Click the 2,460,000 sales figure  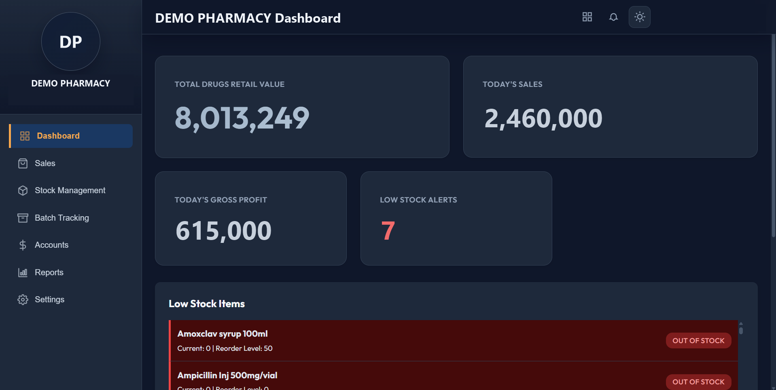click(x=543, y=118)
